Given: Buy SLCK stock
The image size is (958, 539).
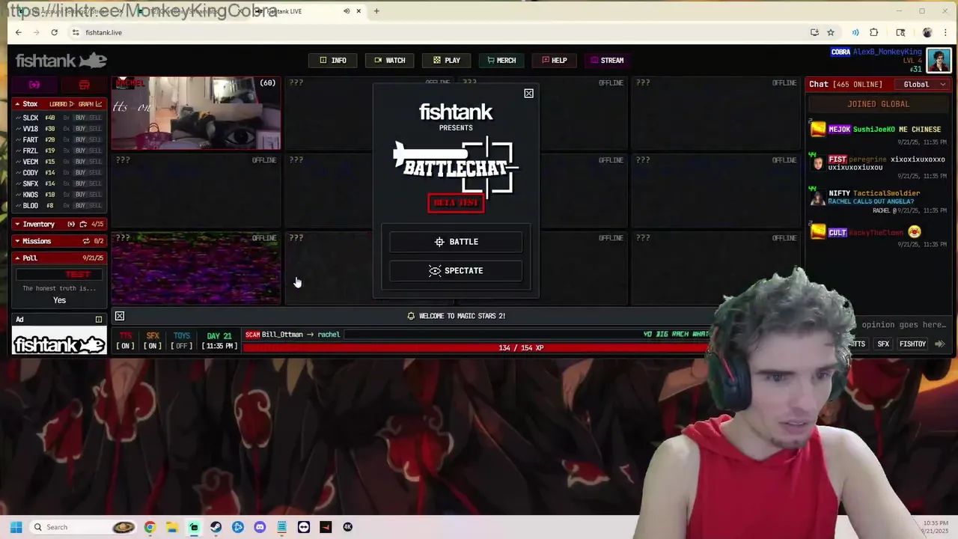Looking at the screenshot, I should coord(80,118).
